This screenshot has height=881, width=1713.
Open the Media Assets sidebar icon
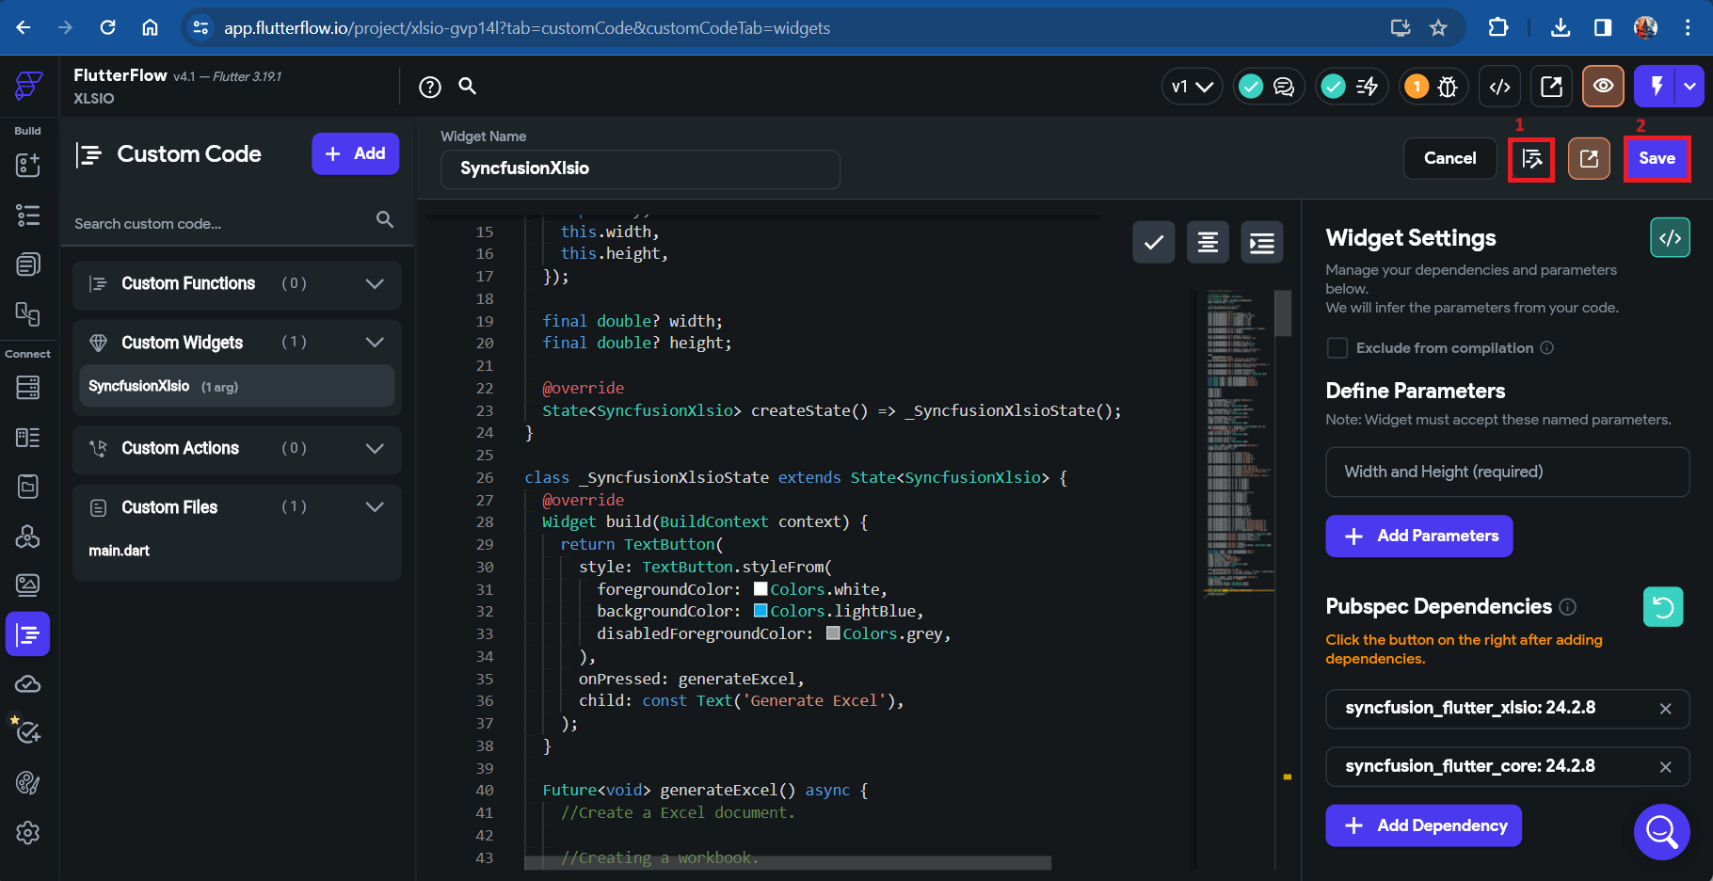click(x=28, y=585)
